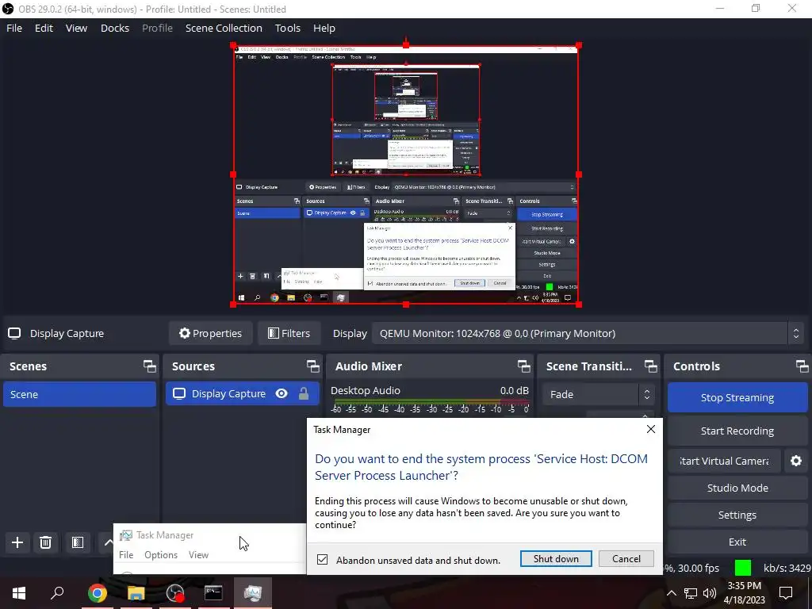Open the notification center icon
This screenshot has width=812, height=609.
point(786,593)
